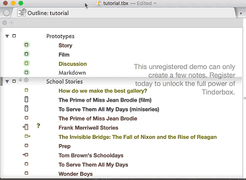Click the School Stories note icon
The image size is (246, 180).
point(14,81)
